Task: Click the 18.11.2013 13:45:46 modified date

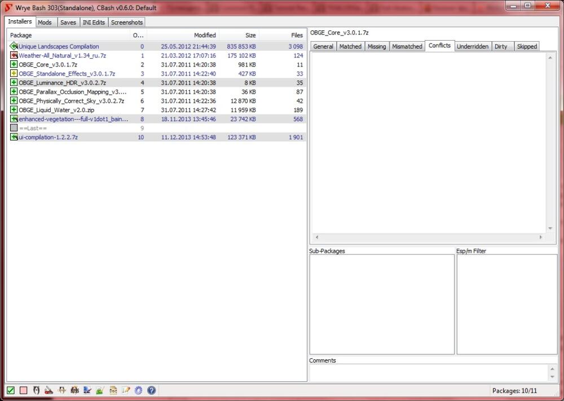Action: pyautogui.click(x=188, y=119)
